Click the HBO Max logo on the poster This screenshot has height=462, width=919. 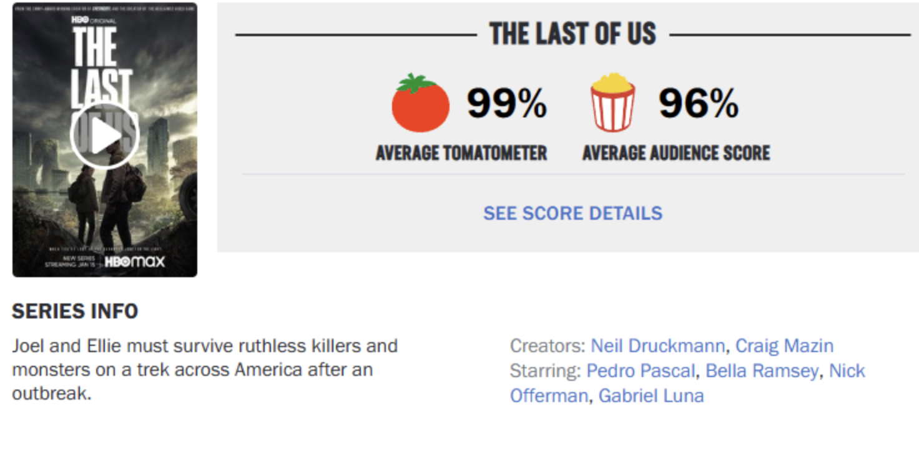pyautogui.click(x=134, y=262)
